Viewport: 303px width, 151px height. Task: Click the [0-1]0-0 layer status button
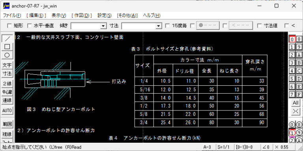(x=247, y=147)
